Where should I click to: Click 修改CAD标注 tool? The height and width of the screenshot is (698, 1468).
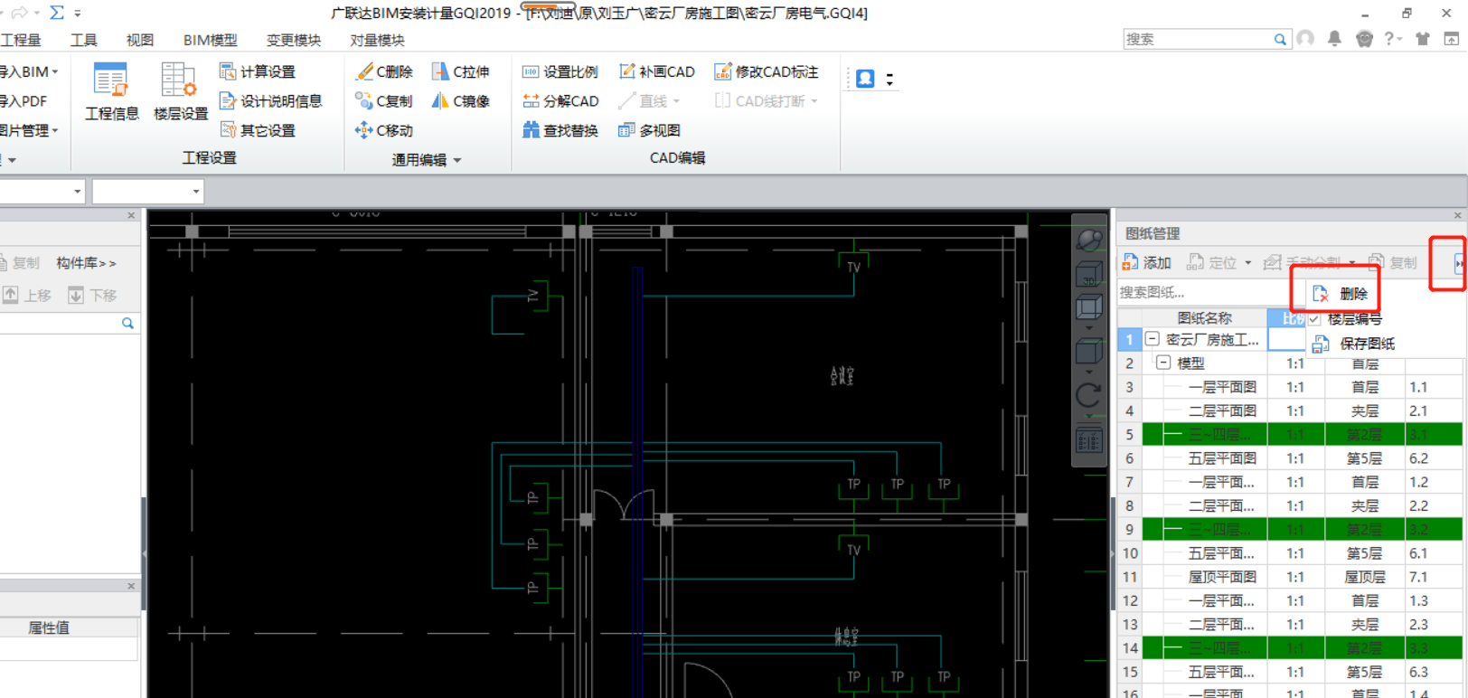pyautogui.click(x=767, y=71)
